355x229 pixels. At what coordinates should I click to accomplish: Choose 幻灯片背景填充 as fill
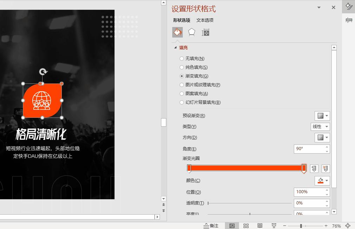[x=182, y=102]
